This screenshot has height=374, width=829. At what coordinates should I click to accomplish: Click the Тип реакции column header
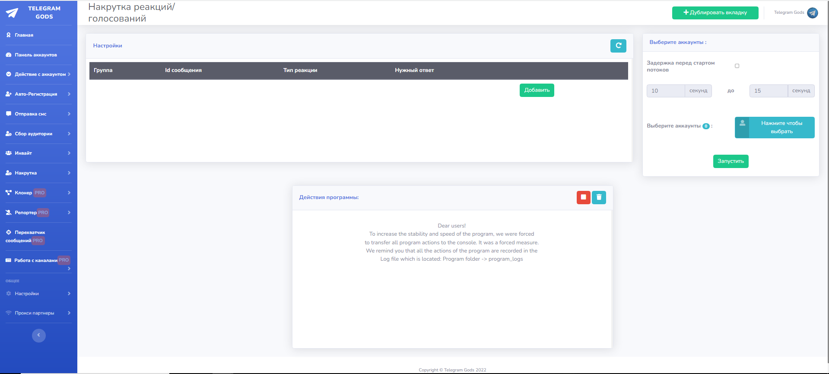click(300, 70)
